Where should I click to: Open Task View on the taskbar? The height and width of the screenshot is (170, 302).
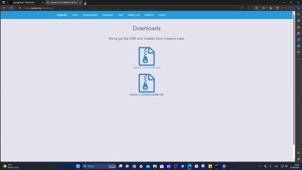click(120, 166)
